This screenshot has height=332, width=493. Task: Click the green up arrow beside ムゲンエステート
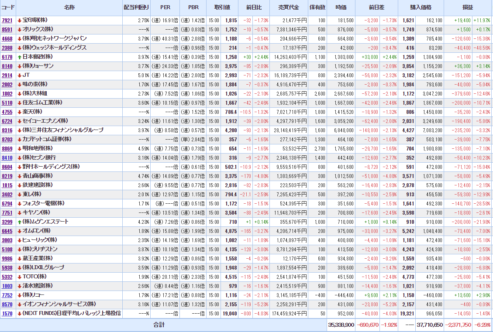[x=19, y=222]
